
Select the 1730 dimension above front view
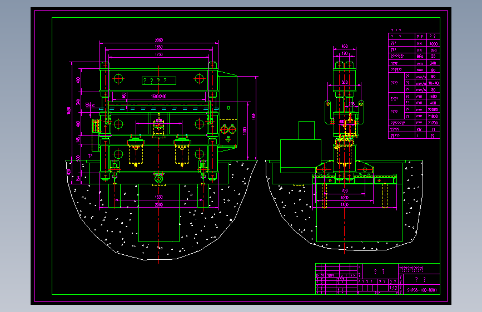coord(158,54)
